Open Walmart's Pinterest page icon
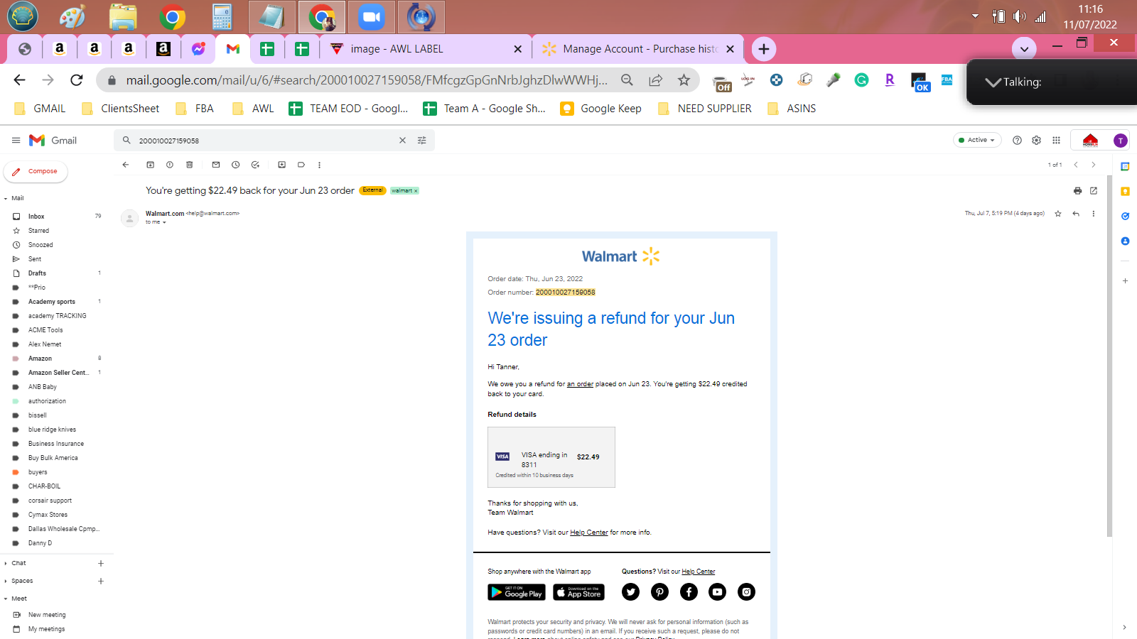 tap(659, 592)
